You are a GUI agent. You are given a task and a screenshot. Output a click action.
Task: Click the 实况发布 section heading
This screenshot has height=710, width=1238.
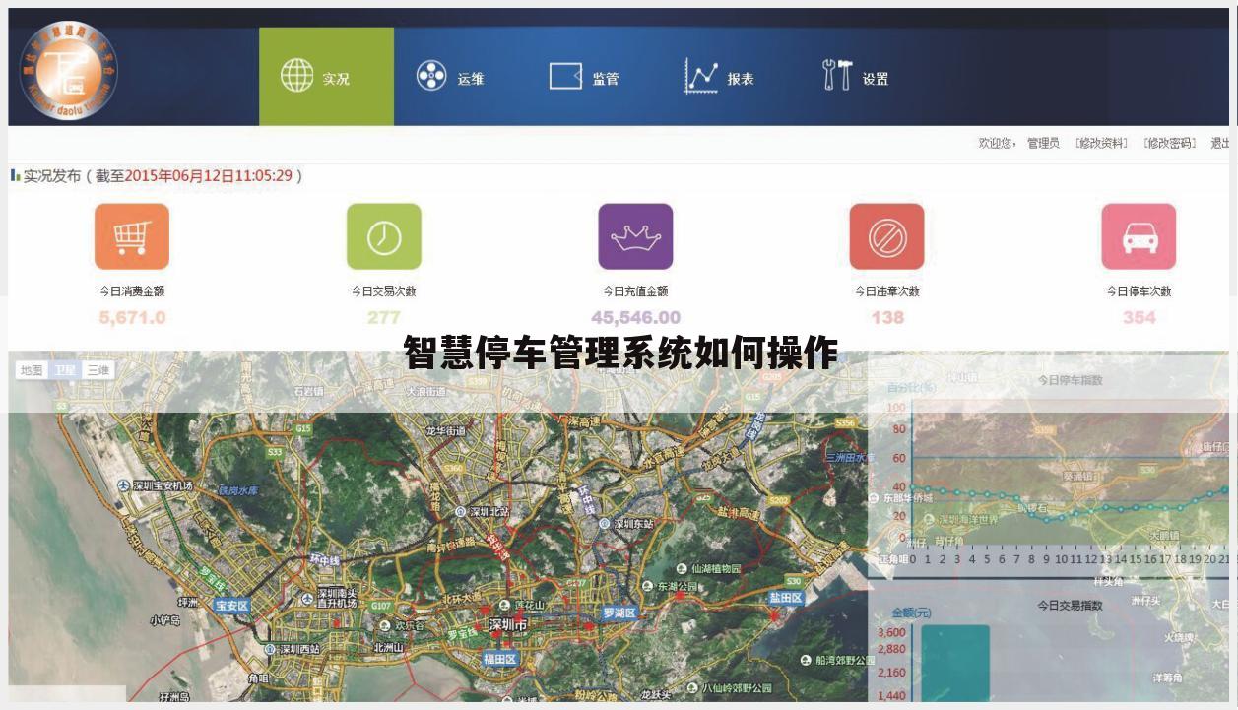tap(52, 176)
